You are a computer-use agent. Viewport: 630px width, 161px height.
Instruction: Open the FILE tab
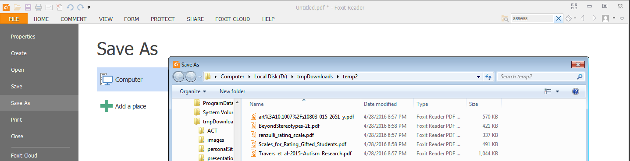[x=14, y=19]
